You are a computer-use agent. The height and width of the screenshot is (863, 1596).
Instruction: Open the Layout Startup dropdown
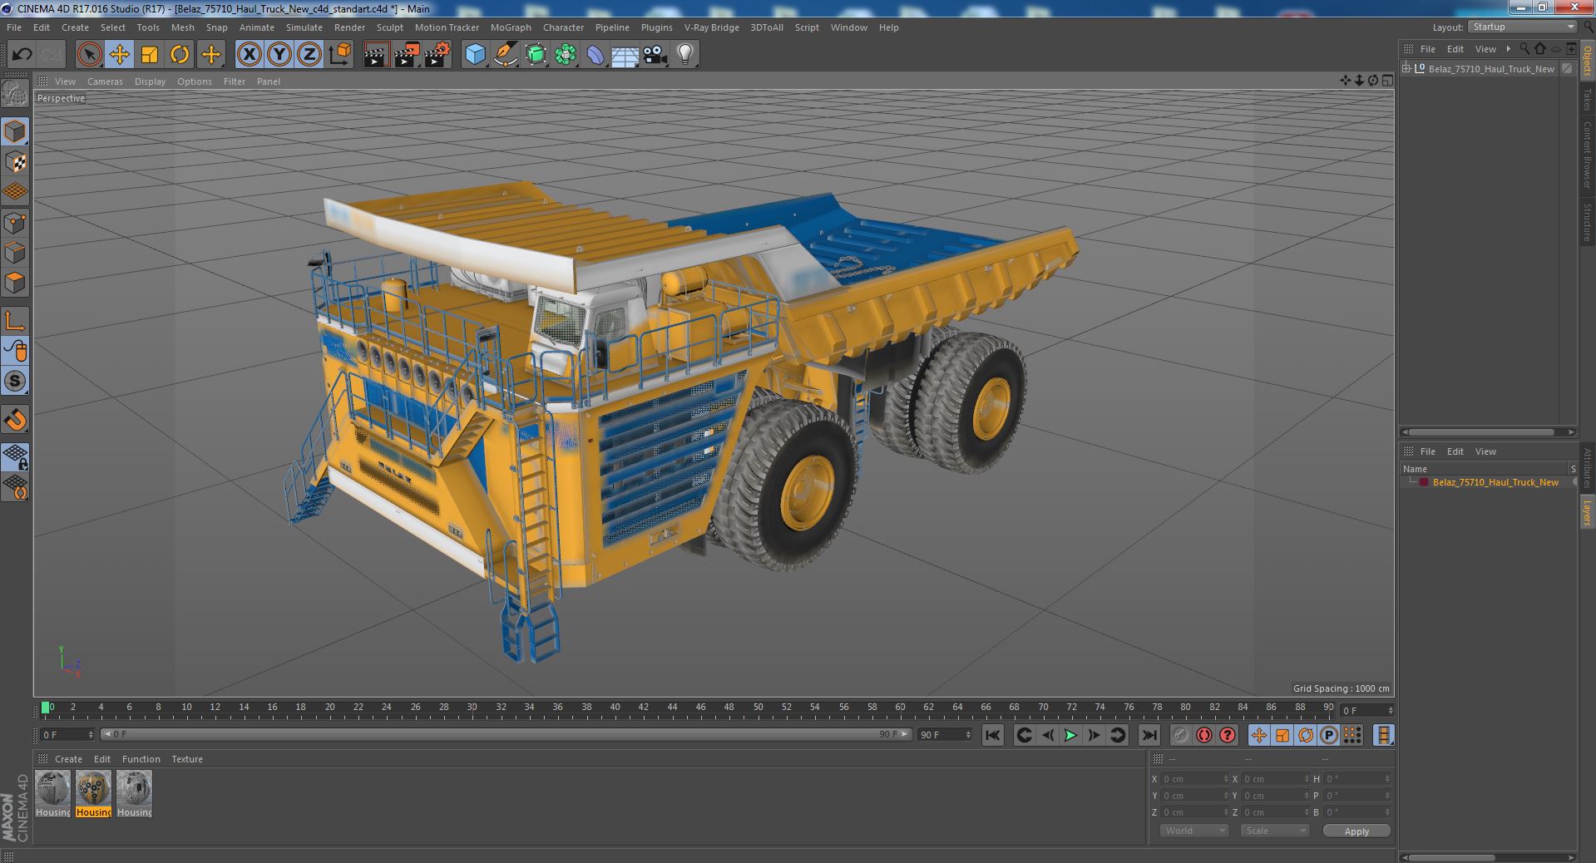point(1523,27)
